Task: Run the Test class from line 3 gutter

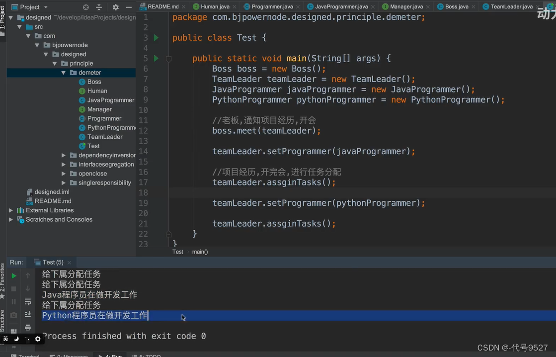Action: pyautogui.click(x=156, y=38)
